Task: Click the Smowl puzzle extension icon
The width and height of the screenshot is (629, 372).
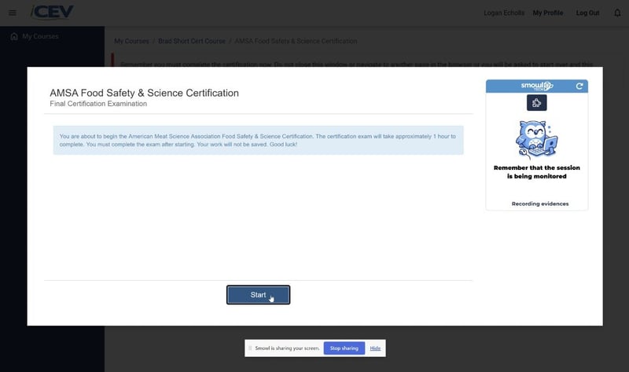Action: coord(537,103)
